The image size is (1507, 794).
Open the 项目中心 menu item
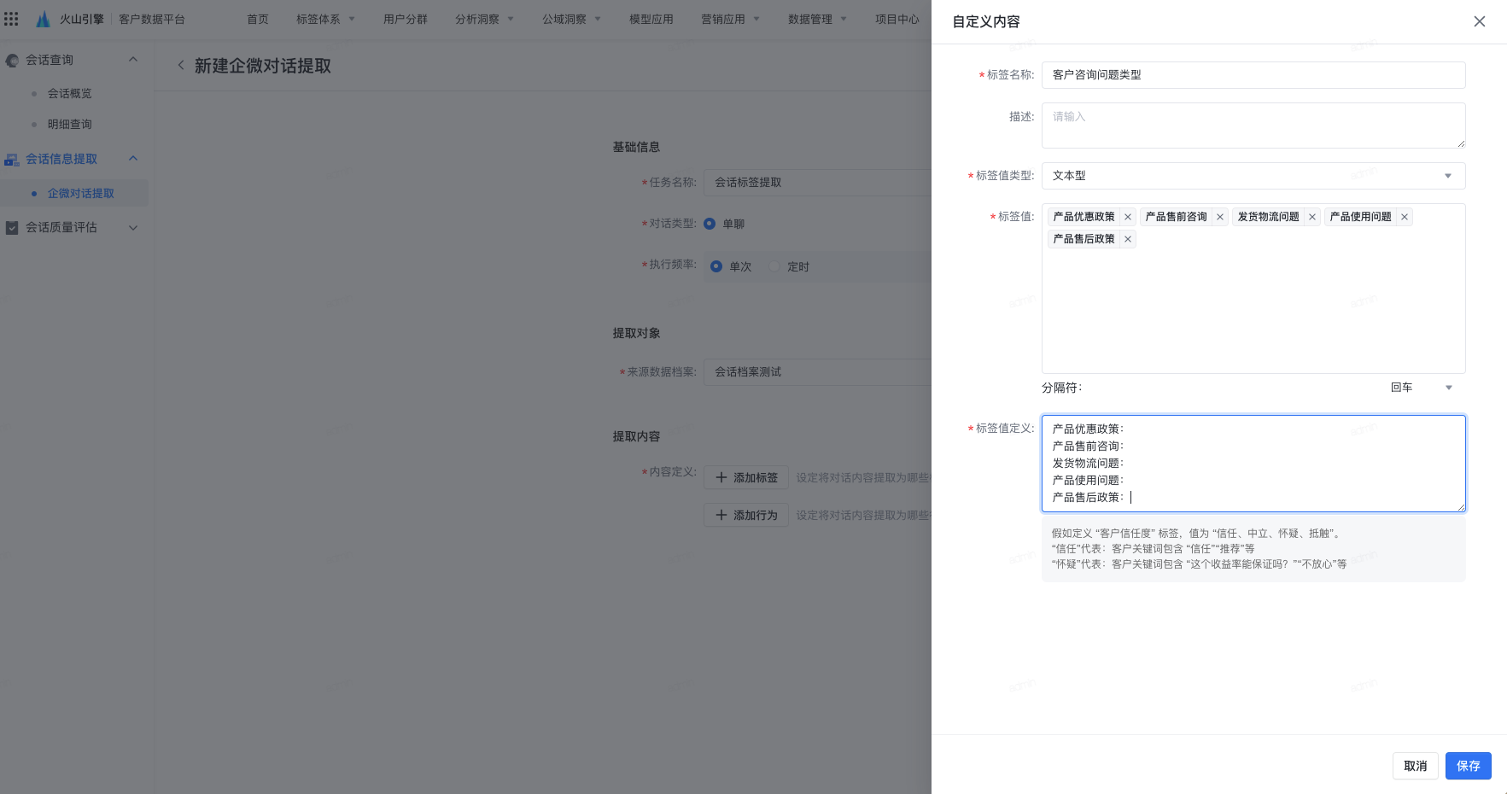point(897,19)
